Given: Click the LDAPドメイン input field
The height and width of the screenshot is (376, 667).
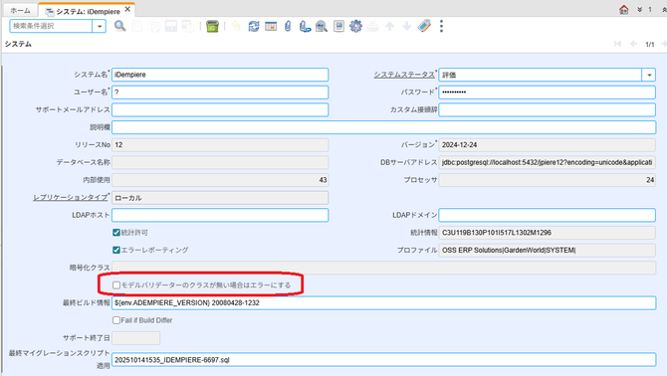Looking at the screenshot, I should (x=548, y=215).
